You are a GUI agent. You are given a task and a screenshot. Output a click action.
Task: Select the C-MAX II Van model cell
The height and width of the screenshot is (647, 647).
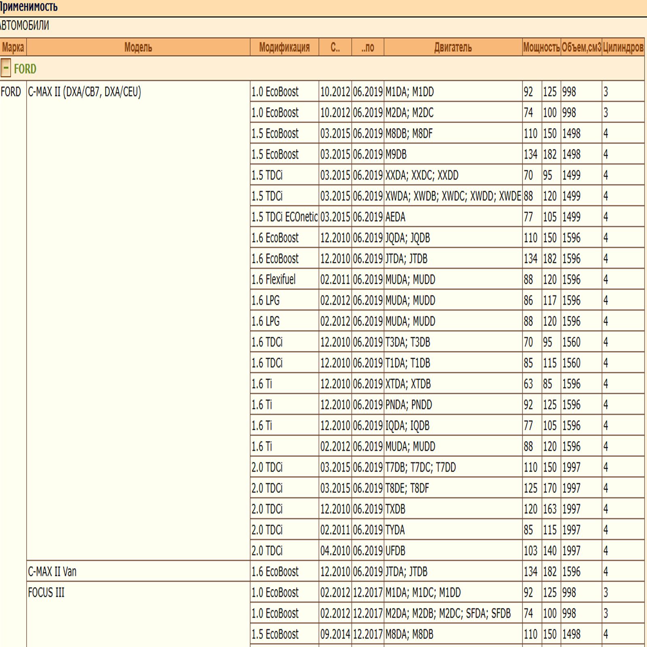[x=52, y=572]
